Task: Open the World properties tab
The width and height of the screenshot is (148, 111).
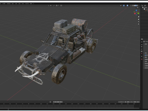Action: tap(142, 54)
